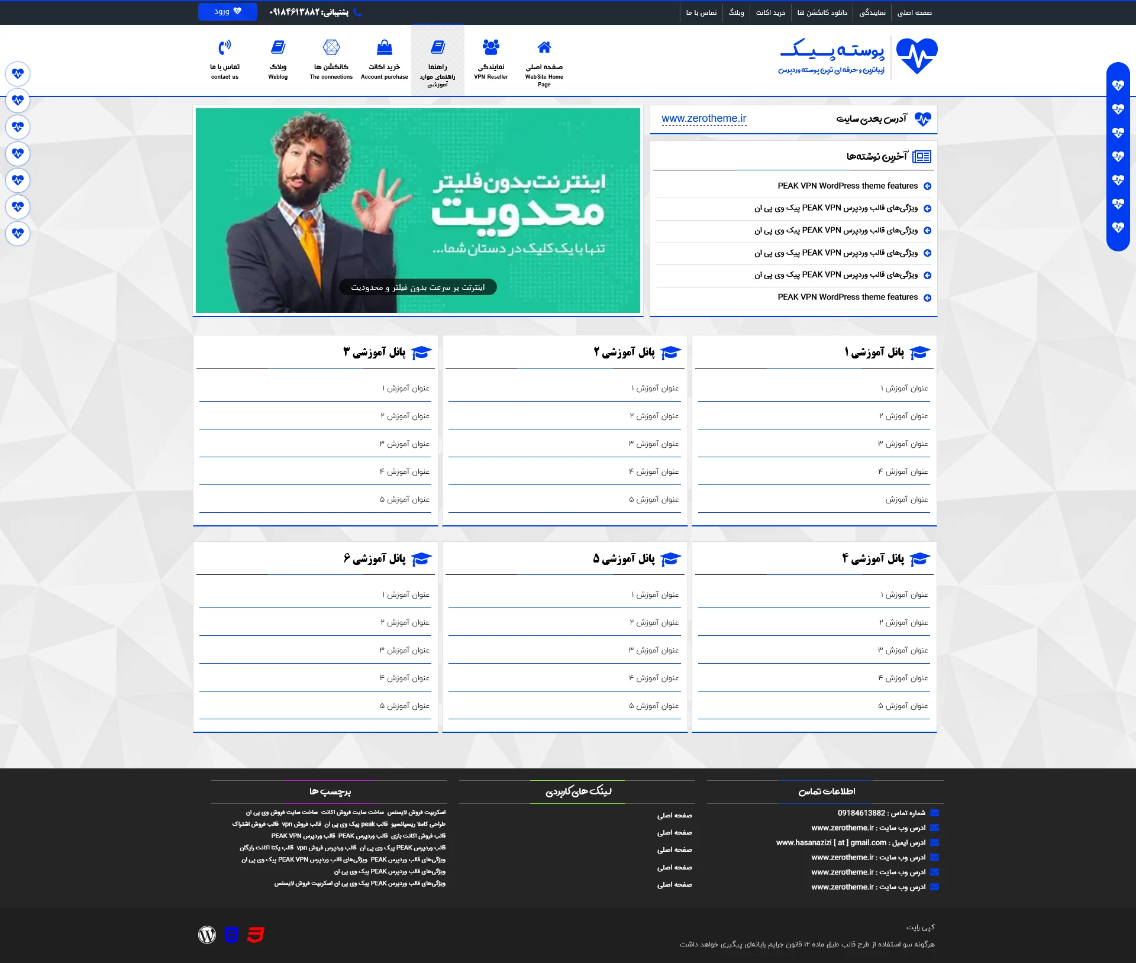Viewport: 1136px width, 963px height.
Task: Open www.zerotheme.ir link in address box
Action: (x=704, y=118)
